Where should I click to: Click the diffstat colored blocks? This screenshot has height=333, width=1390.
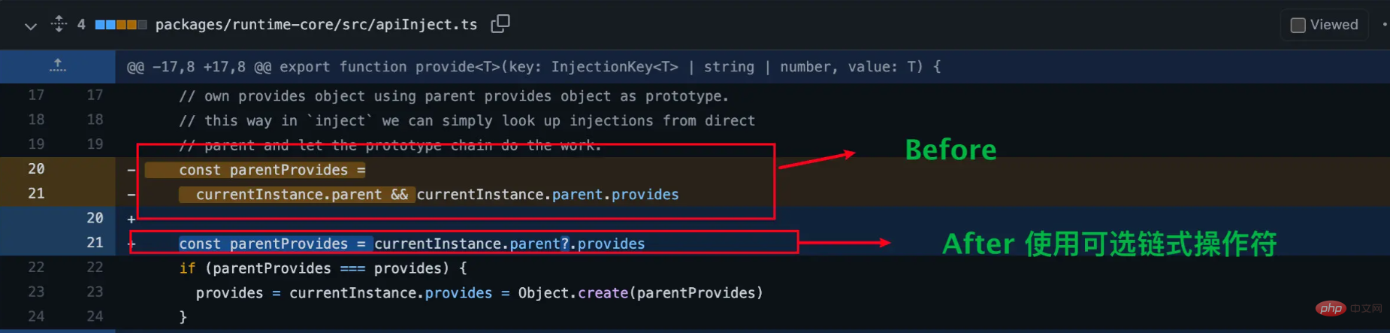click(120, 25)
